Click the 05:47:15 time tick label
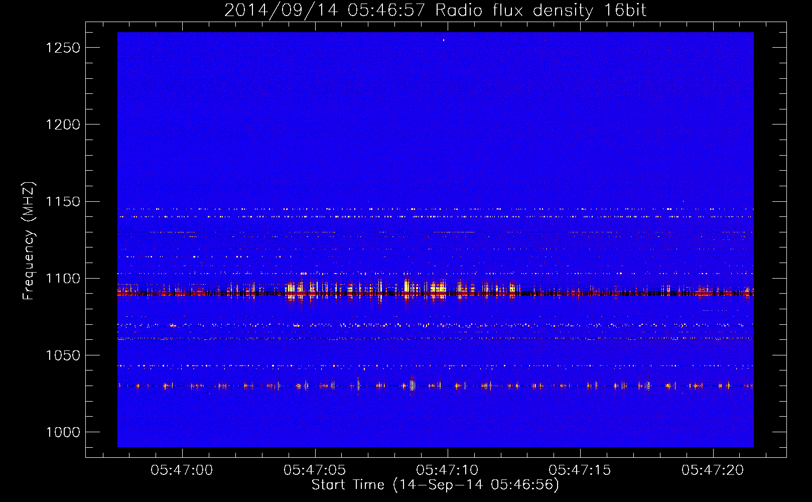This screenshot has width=812, height=502. [580, 470]
